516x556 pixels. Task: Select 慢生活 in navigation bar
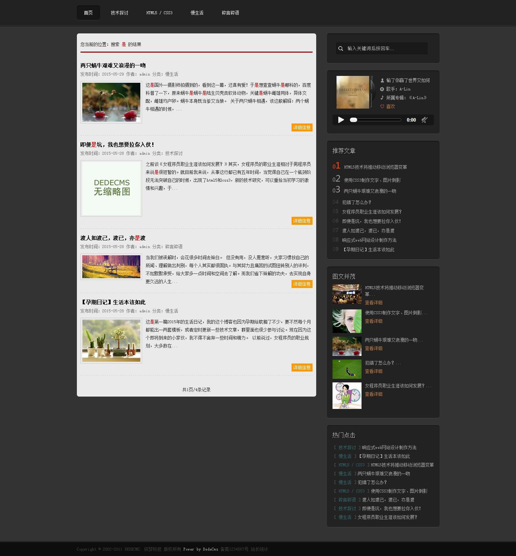coord(197,13)
